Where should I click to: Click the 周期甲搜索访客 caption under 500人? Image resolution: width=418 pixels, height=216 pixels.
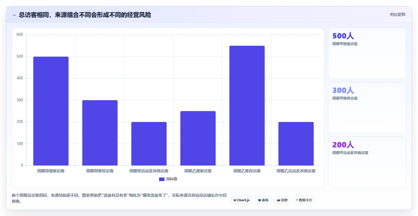pos(345,44)
